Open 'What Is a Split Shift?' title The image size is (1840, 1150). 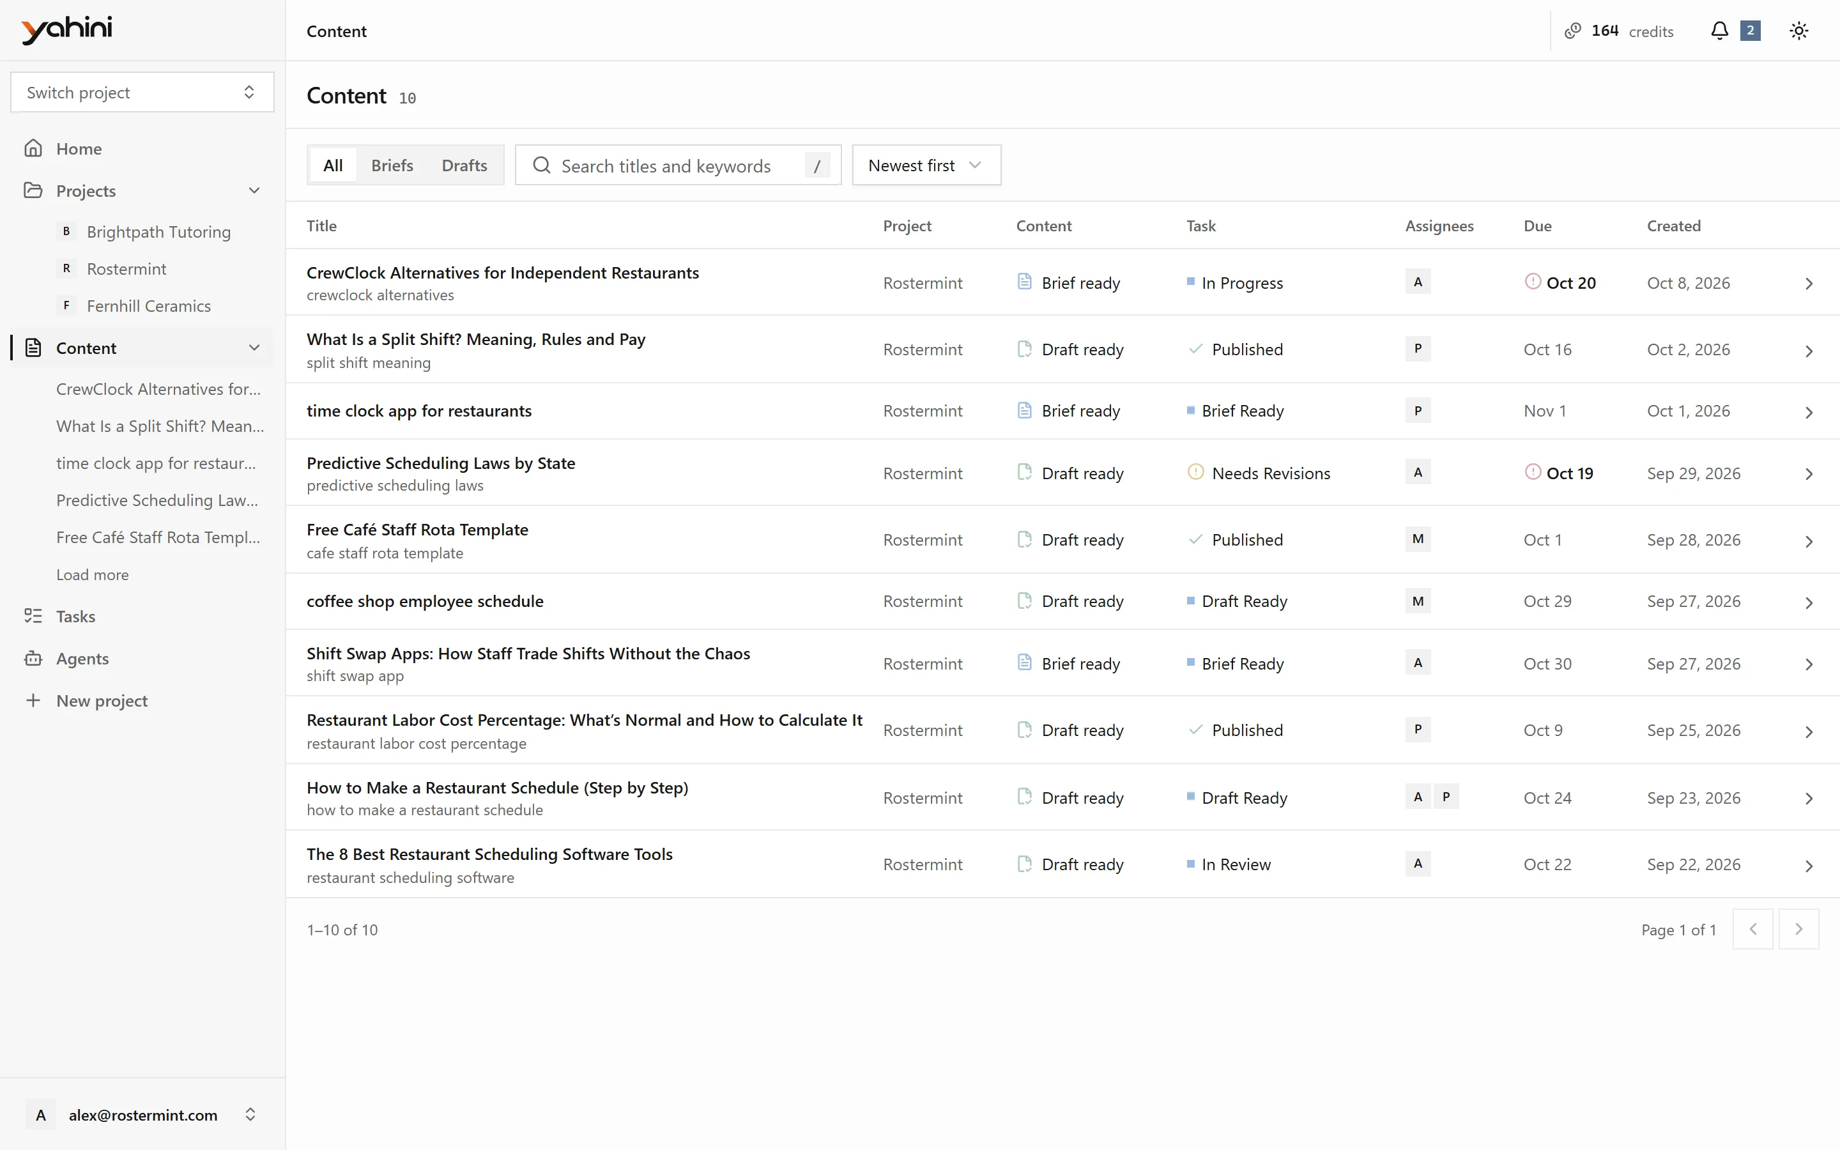coord(476,339)
